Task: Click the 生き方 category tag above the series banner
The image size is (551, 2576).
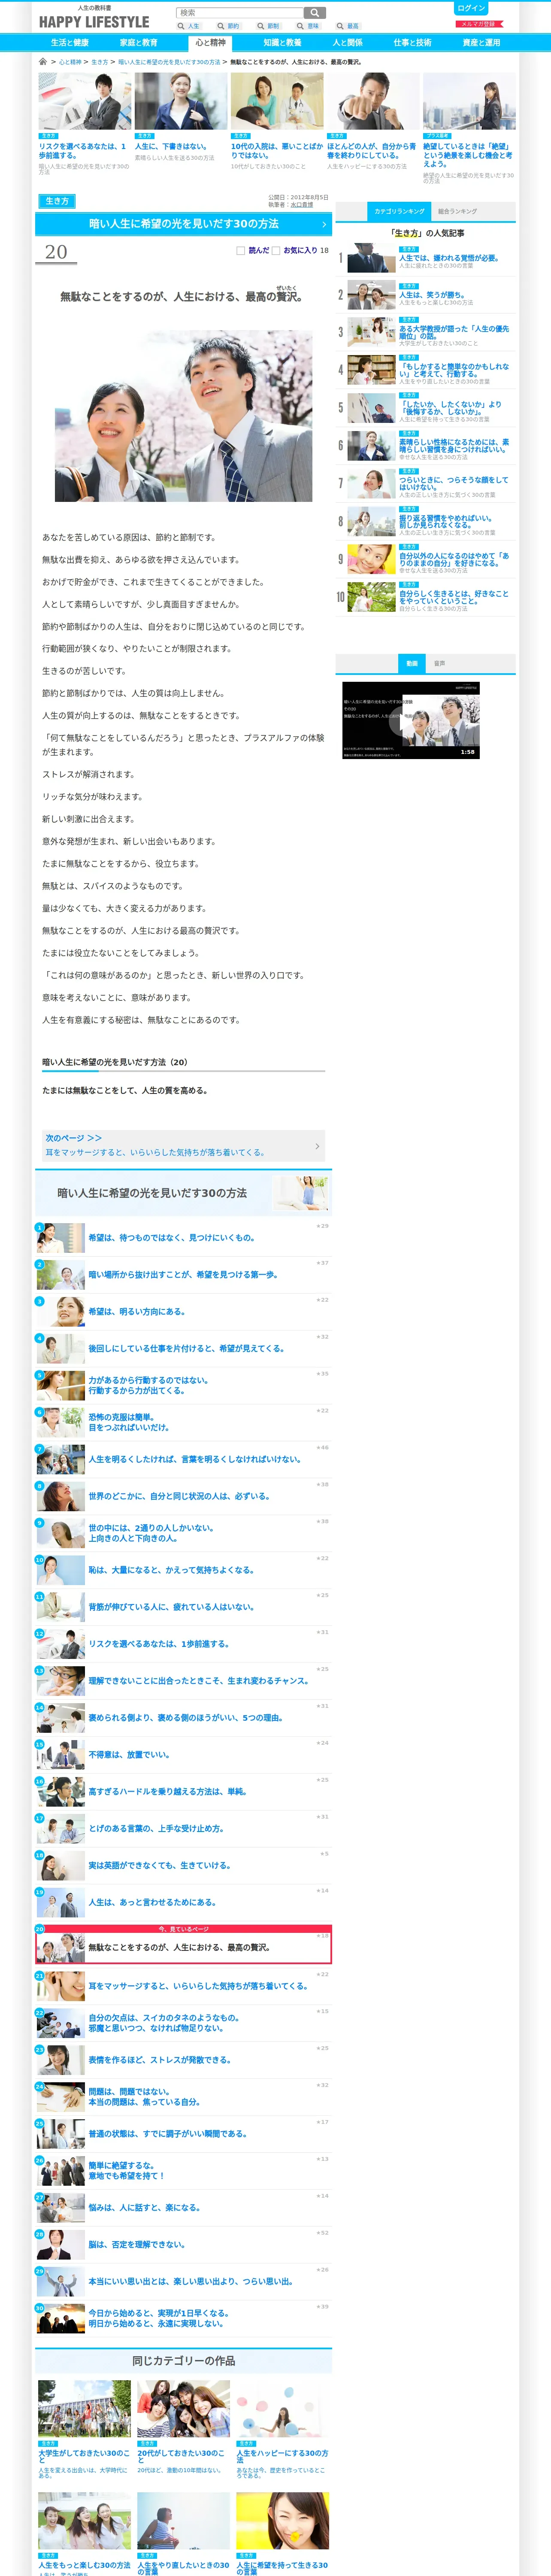Action: click(x=57, y=201)
